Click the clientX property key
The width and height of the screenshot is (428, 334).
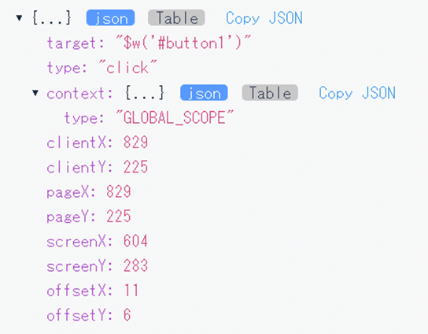[79, 143]
